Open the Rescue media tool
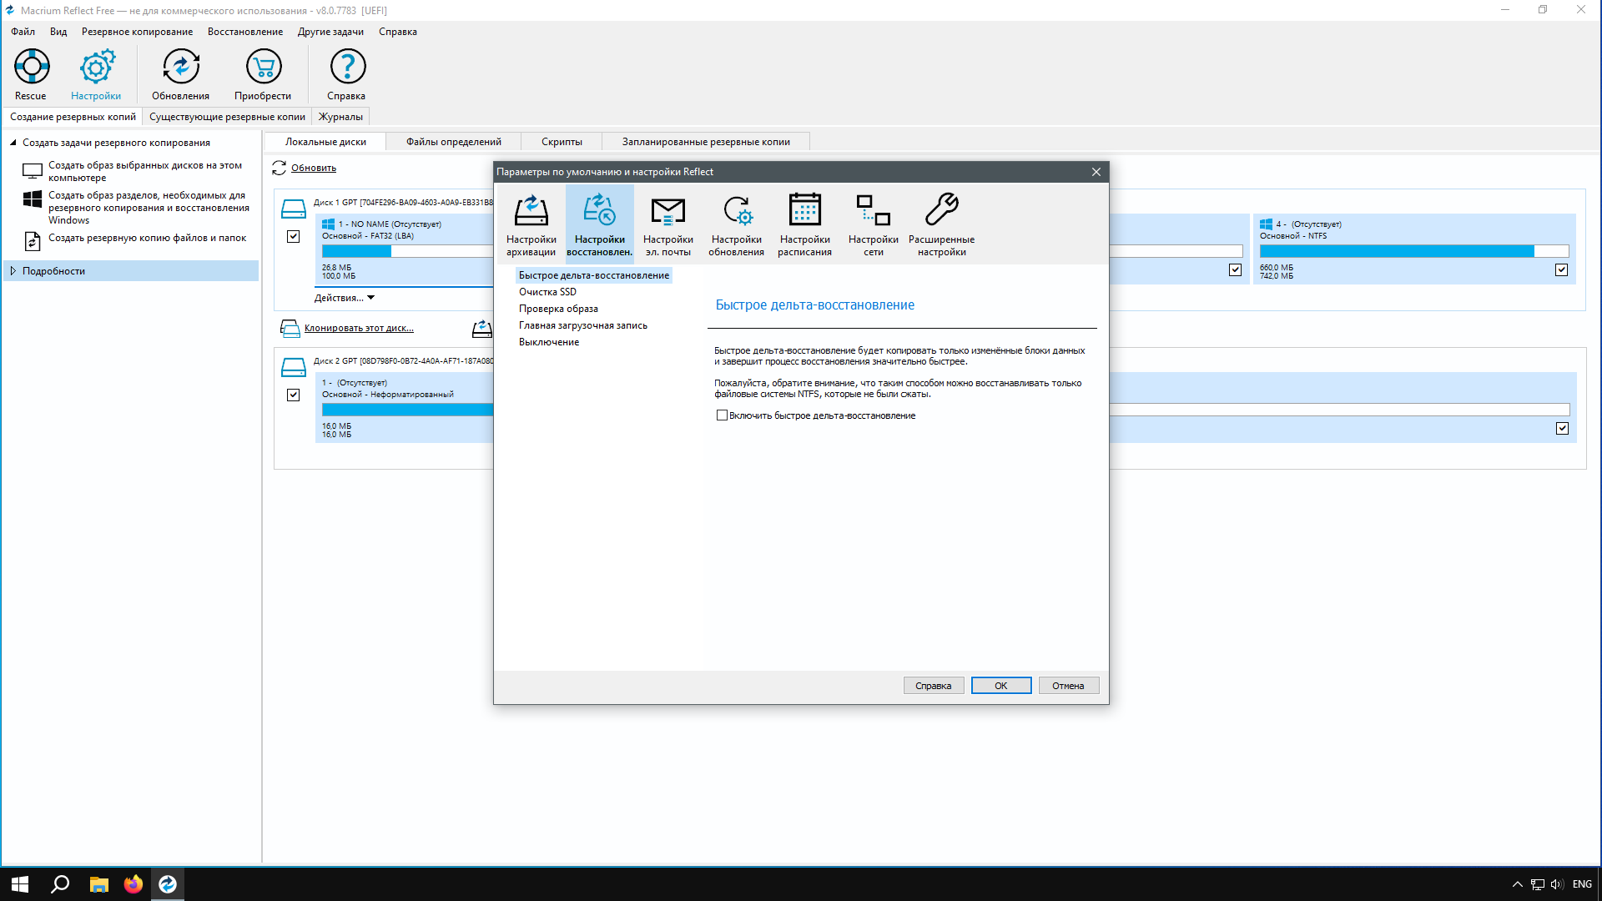The image size is (1602, 901). [31, 75]
